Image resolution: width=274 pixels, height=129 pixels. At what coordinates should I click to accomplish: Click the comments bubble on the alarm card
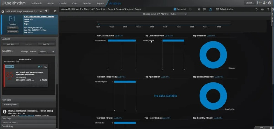coord(40,66)
